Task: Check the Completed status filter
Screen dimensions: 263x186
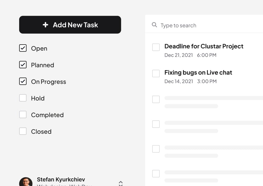Action: pyautogui.click(x=23, y=115)
